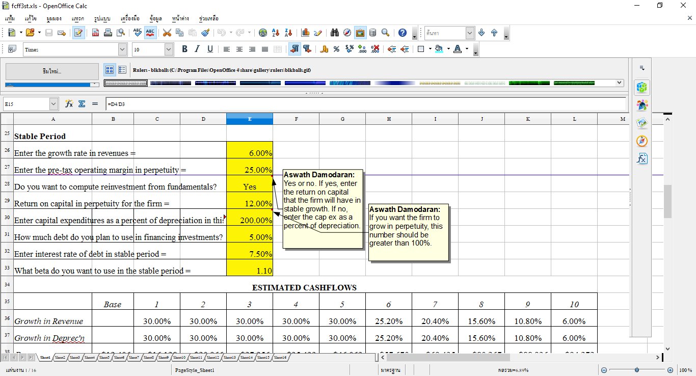Click the Open file folder icon

pos(30,33)
